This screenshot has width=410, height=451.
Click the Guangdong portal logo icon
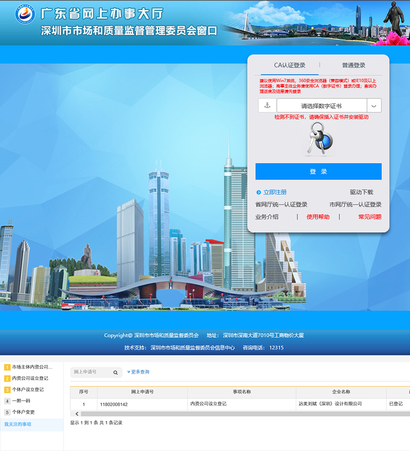click(x=25, y=13)
